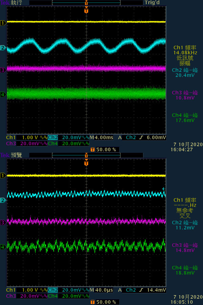The height and width of the screenshot is (305, 203).
Task: Click the green noisy Ch4 trace in 預覽 capture
Action: point(86,247)
